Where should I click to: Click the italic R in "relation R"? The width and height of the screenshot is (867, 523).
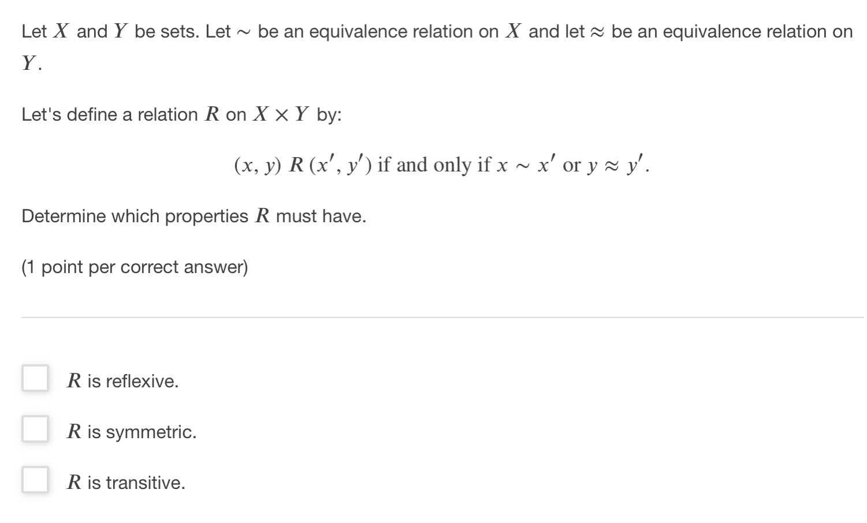(x=212, y=114)
